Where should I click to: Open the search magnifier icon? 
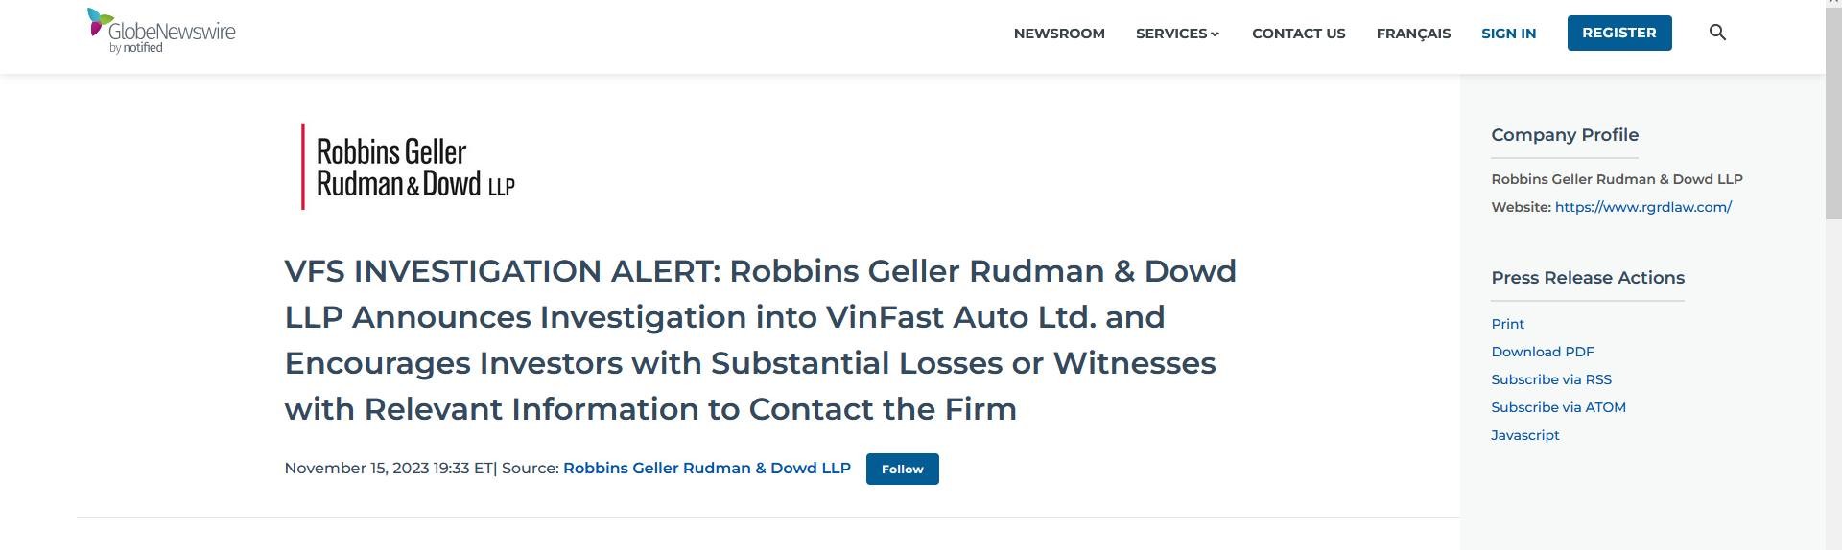click(1717, 33)
